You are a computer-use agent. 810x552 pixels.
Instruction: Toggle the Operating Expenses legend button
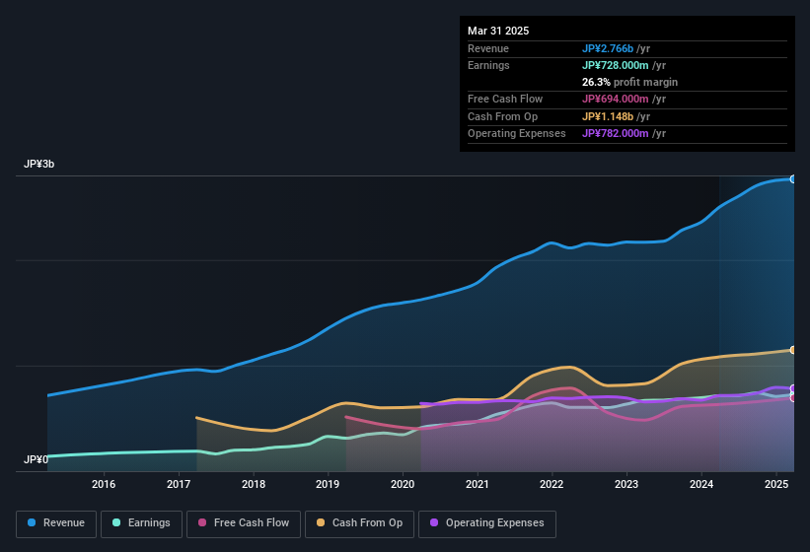487,523
